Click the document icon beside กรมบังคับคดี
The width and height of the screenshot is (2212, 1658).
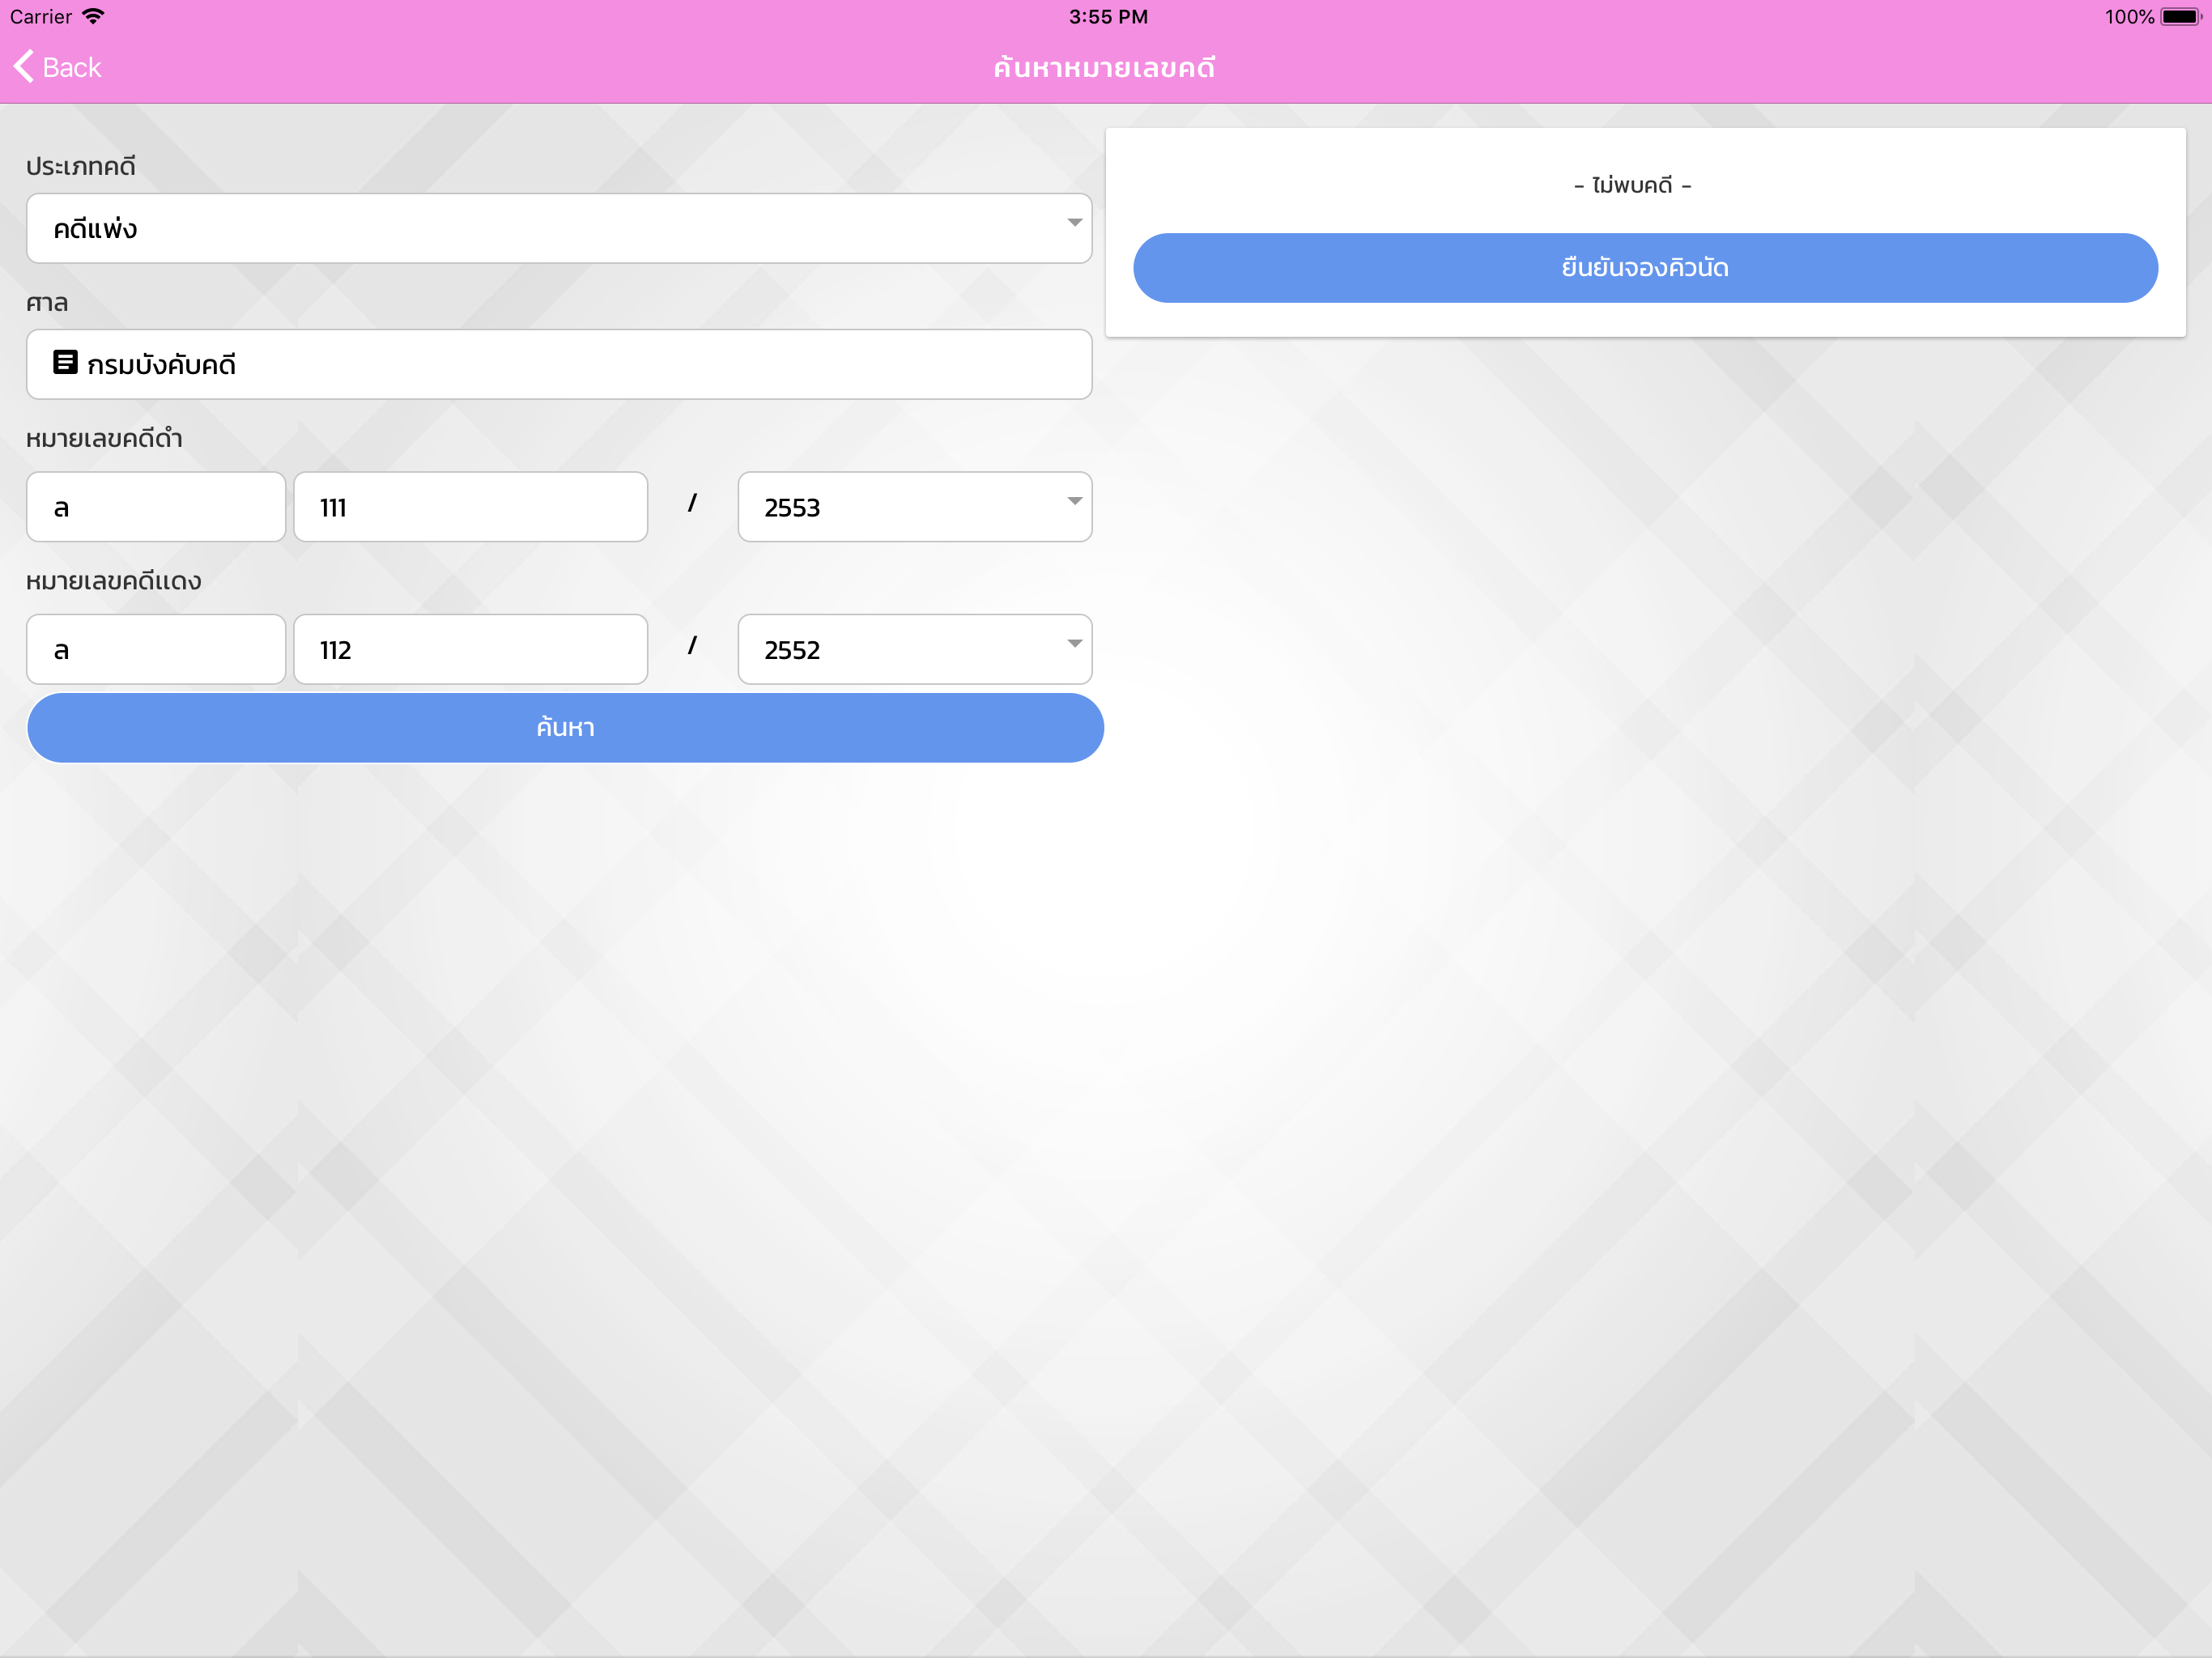point(65,362)
